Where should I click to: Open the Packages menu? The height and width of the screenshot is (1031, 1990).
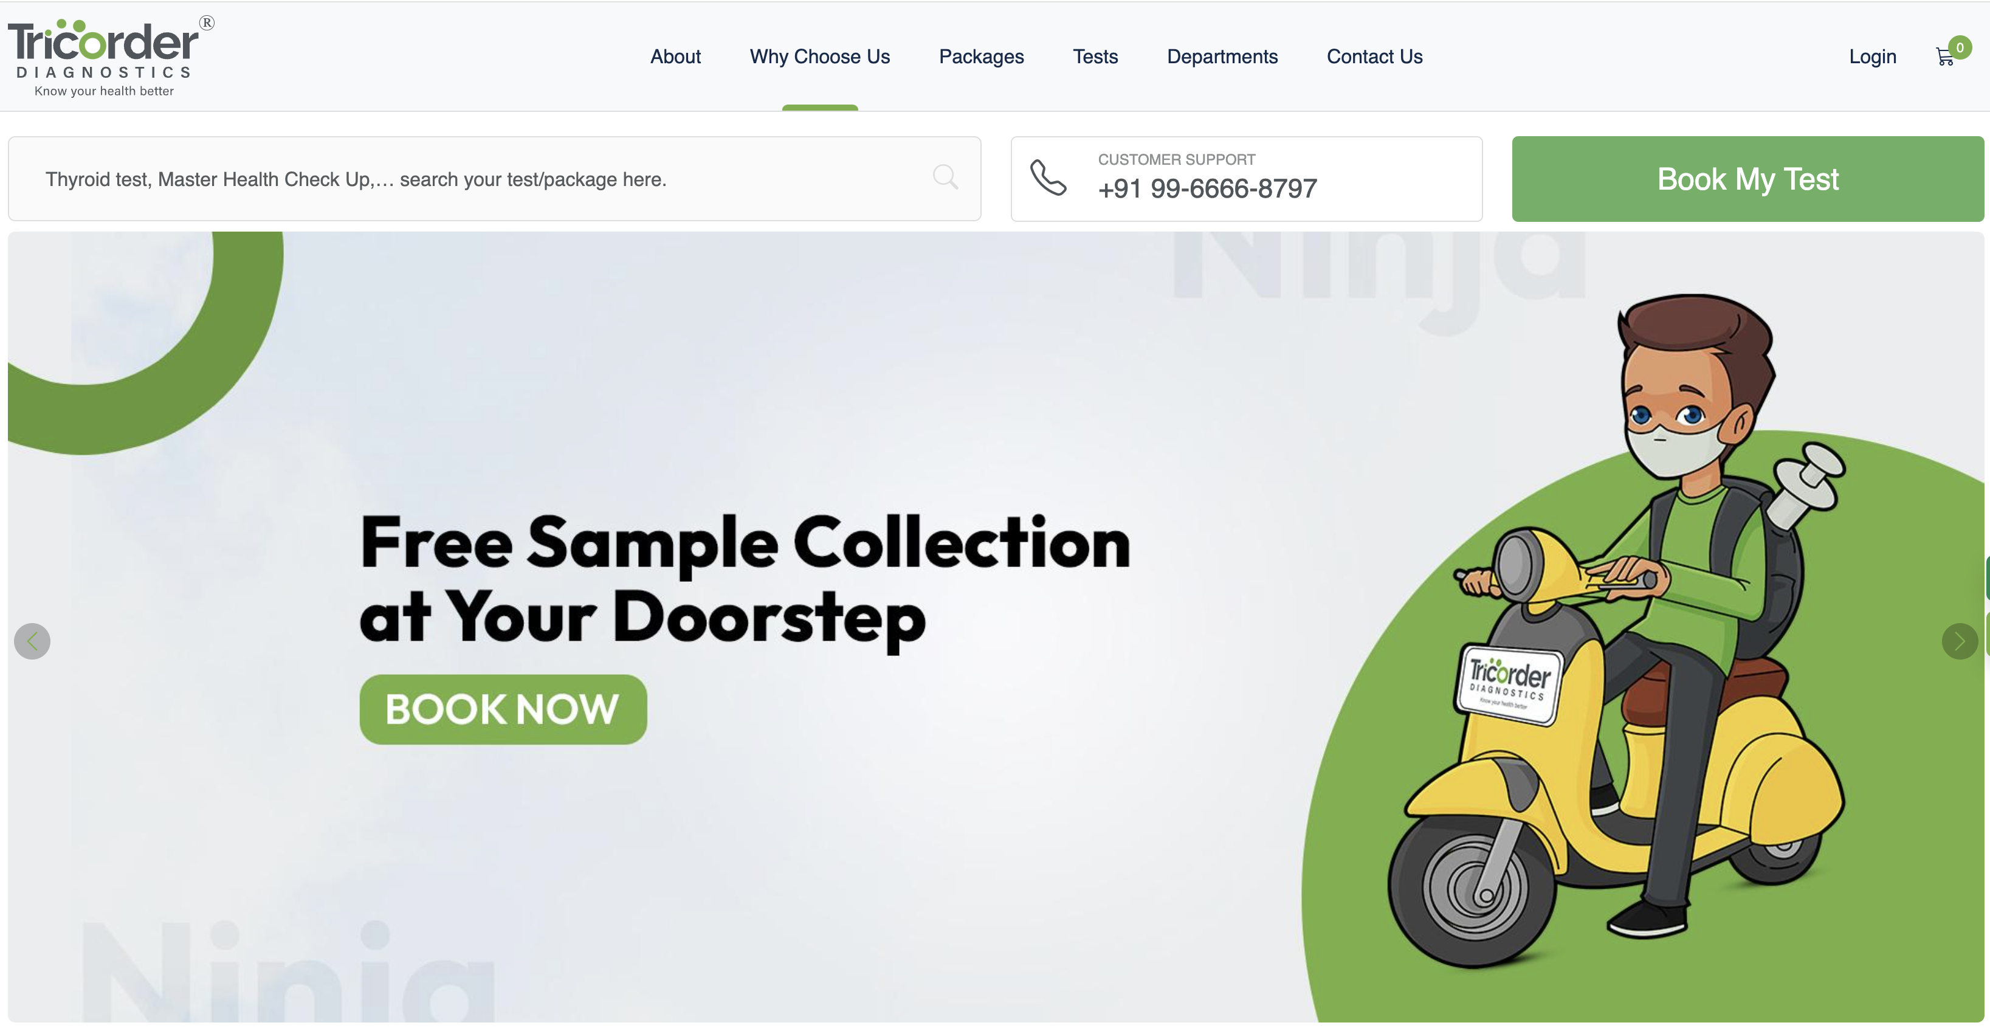click(x=981, y=57)
